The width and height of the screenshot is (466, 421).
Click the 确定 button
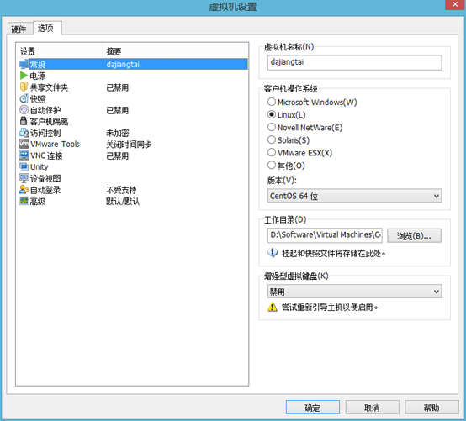click(313, 408)
